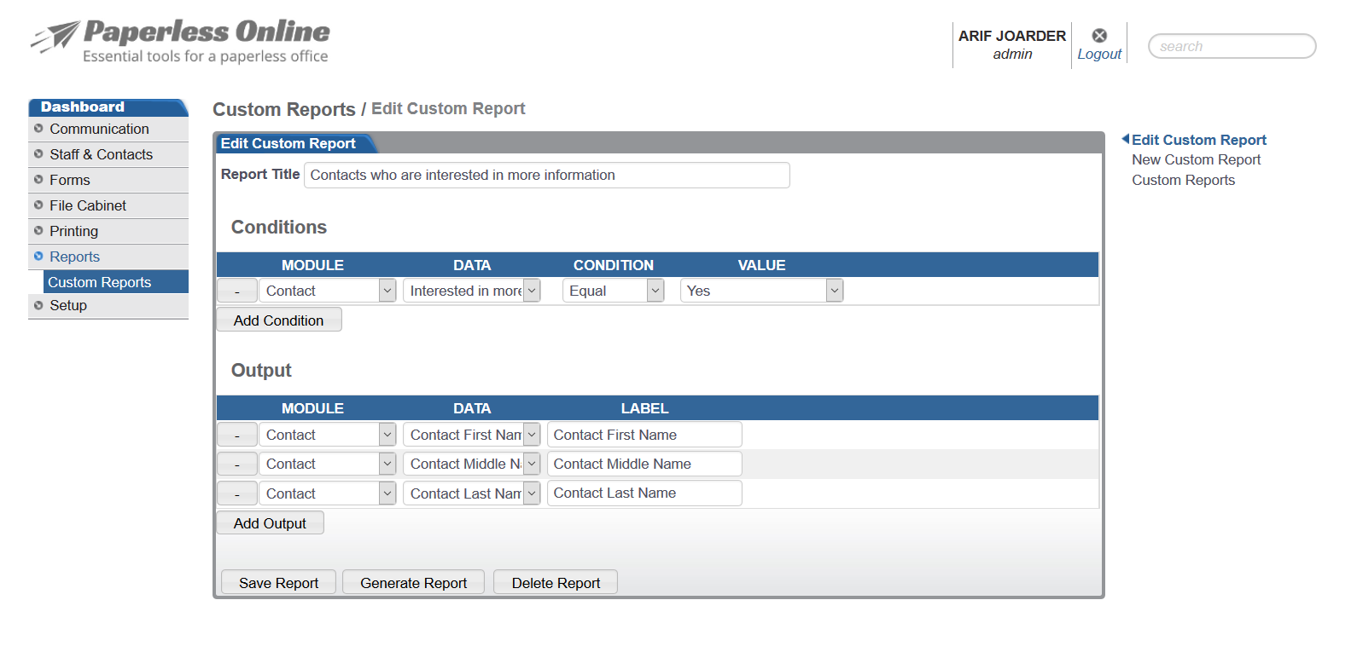This screenshot has height=652, width=1363.
Task: Open the Equal condition dropdown
Action: pos(613,291)
